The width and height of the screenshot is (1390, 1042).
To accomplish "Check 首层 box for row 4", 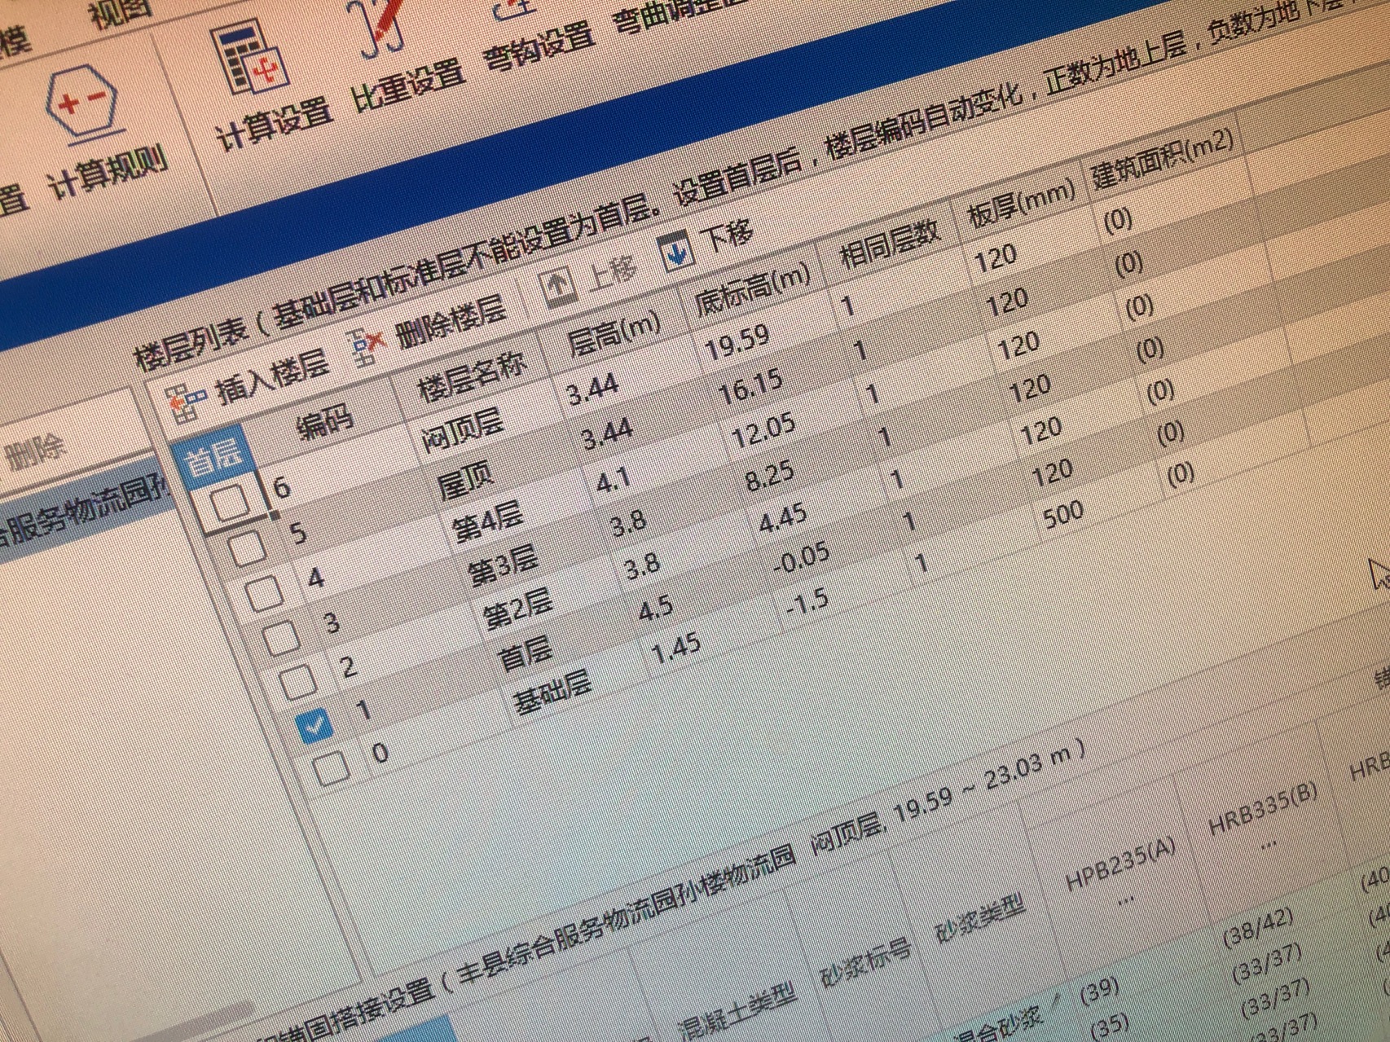I will (265, 593).
